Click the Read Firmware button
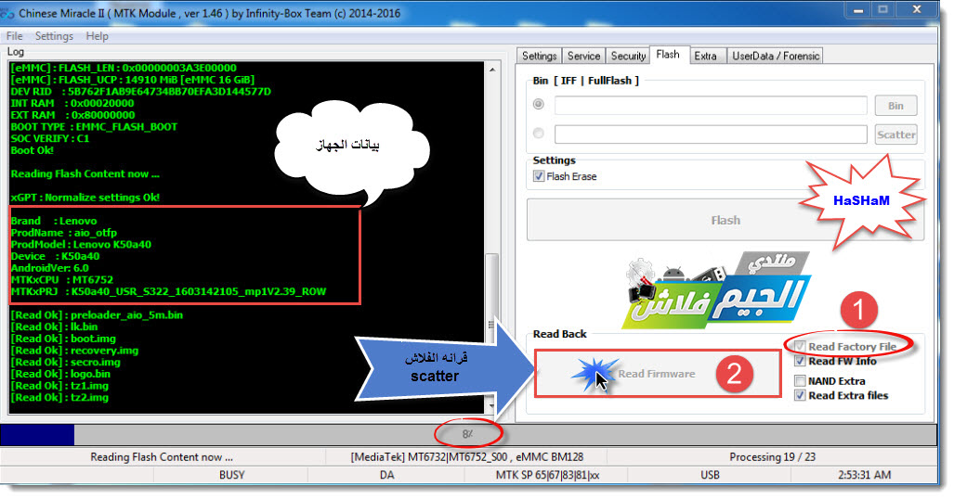The width and height of the screenshot is (954, 499). pyautogui.click(x=658, y=374)
